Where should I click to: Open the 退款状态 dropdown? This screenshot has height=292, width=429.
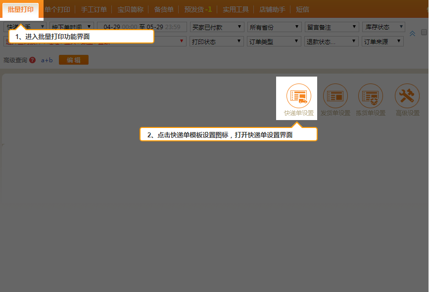pyautogui.click(x=332, y=42)
